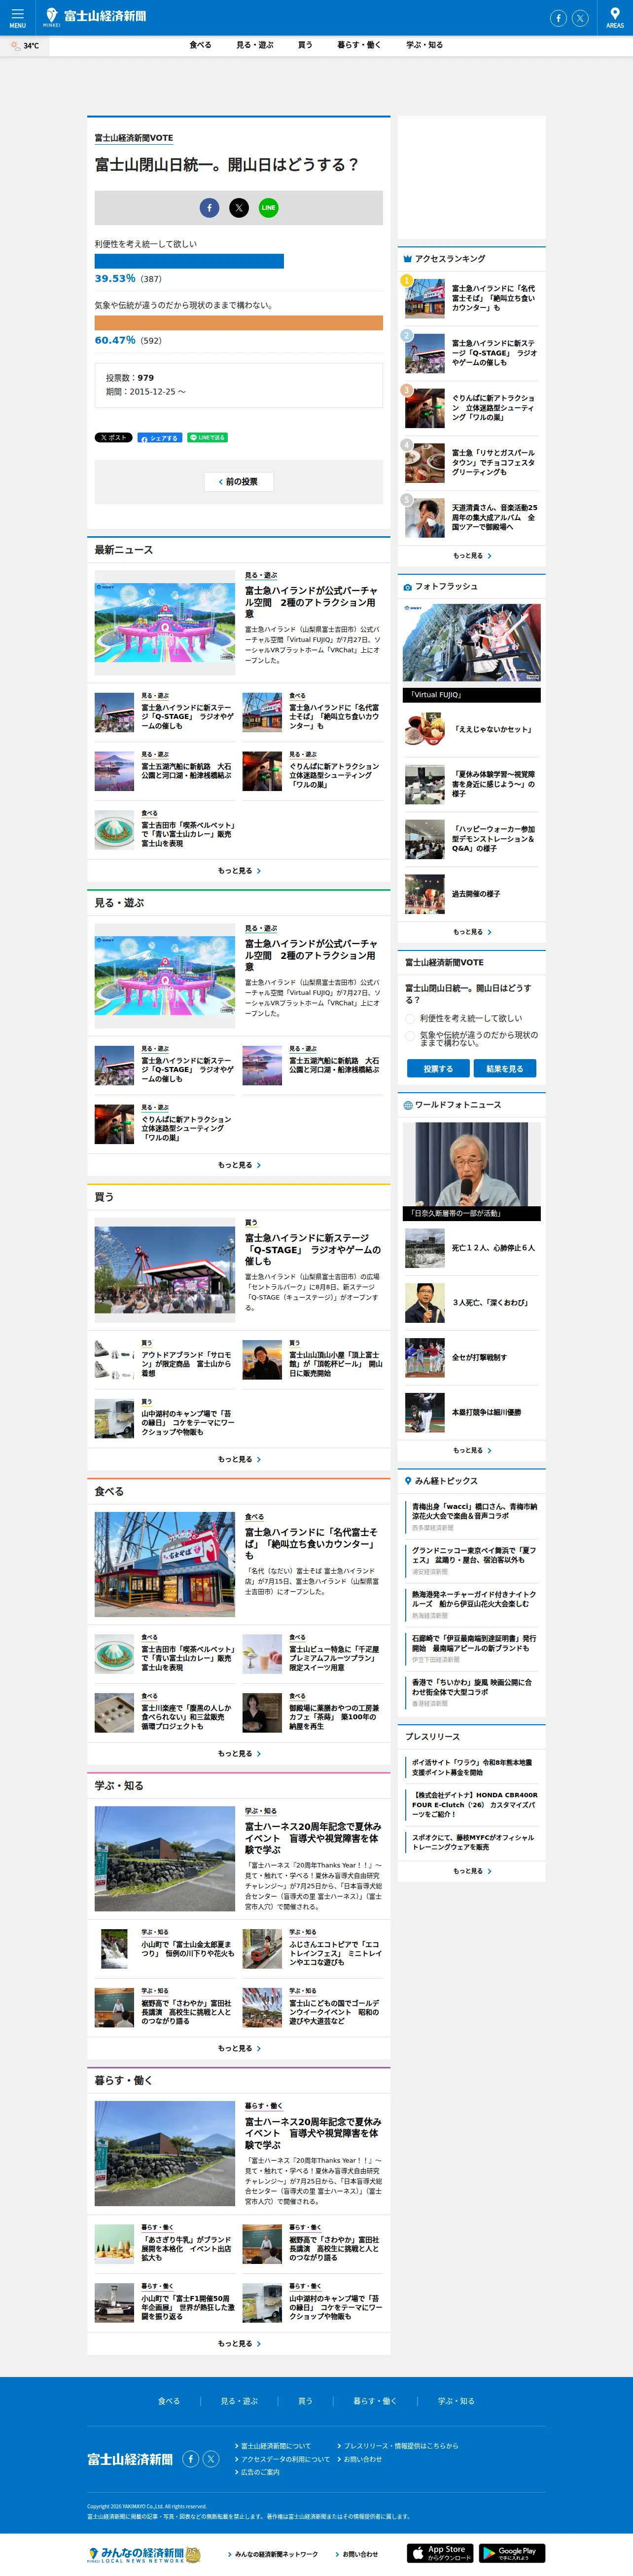
Task: Select radio option 気象や伝統が違うのだから現状のままで構わない
Action: tap(410, 1036)
